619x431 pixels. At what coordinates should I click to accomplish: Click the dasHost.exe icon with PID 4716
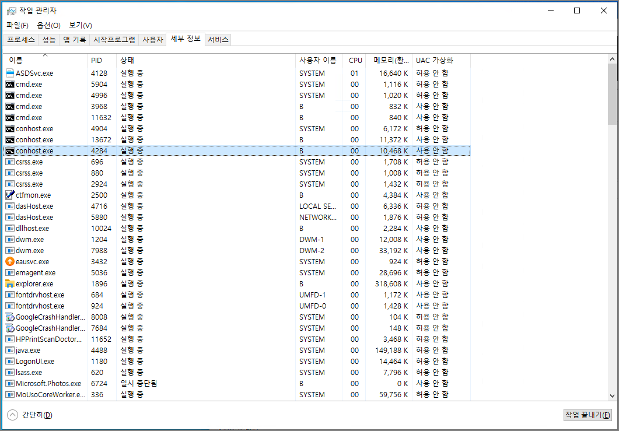[x=10, y=206]
